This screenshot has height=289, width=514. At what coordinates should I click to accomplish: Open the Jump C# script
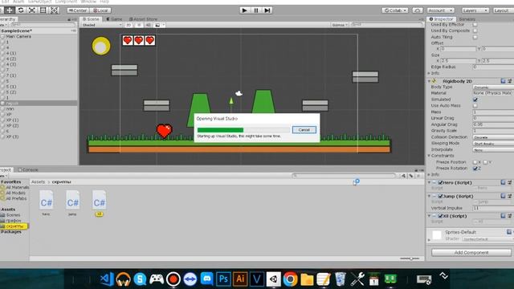pos(72,203)
